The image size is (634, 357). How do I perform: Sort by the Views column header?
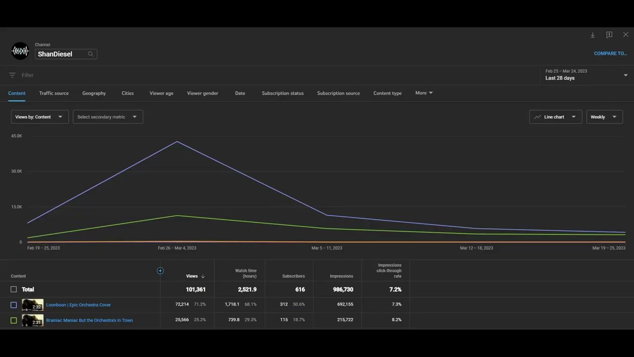point(192,276)
